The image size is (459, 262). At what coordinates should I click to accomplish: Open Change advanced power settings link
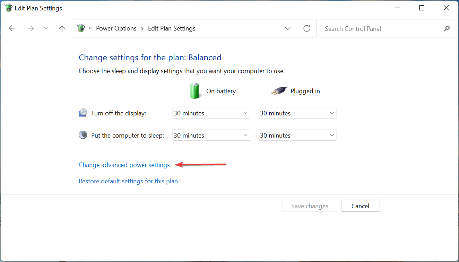click(x=124, y=165)
